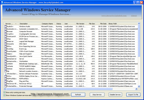This screenshot has width=144, height=100.
Task: Select the AudioSrv service row icon
Action: (6, 27)
